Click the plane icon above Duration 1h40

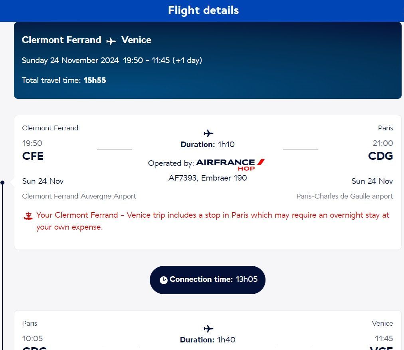[208, 328]
